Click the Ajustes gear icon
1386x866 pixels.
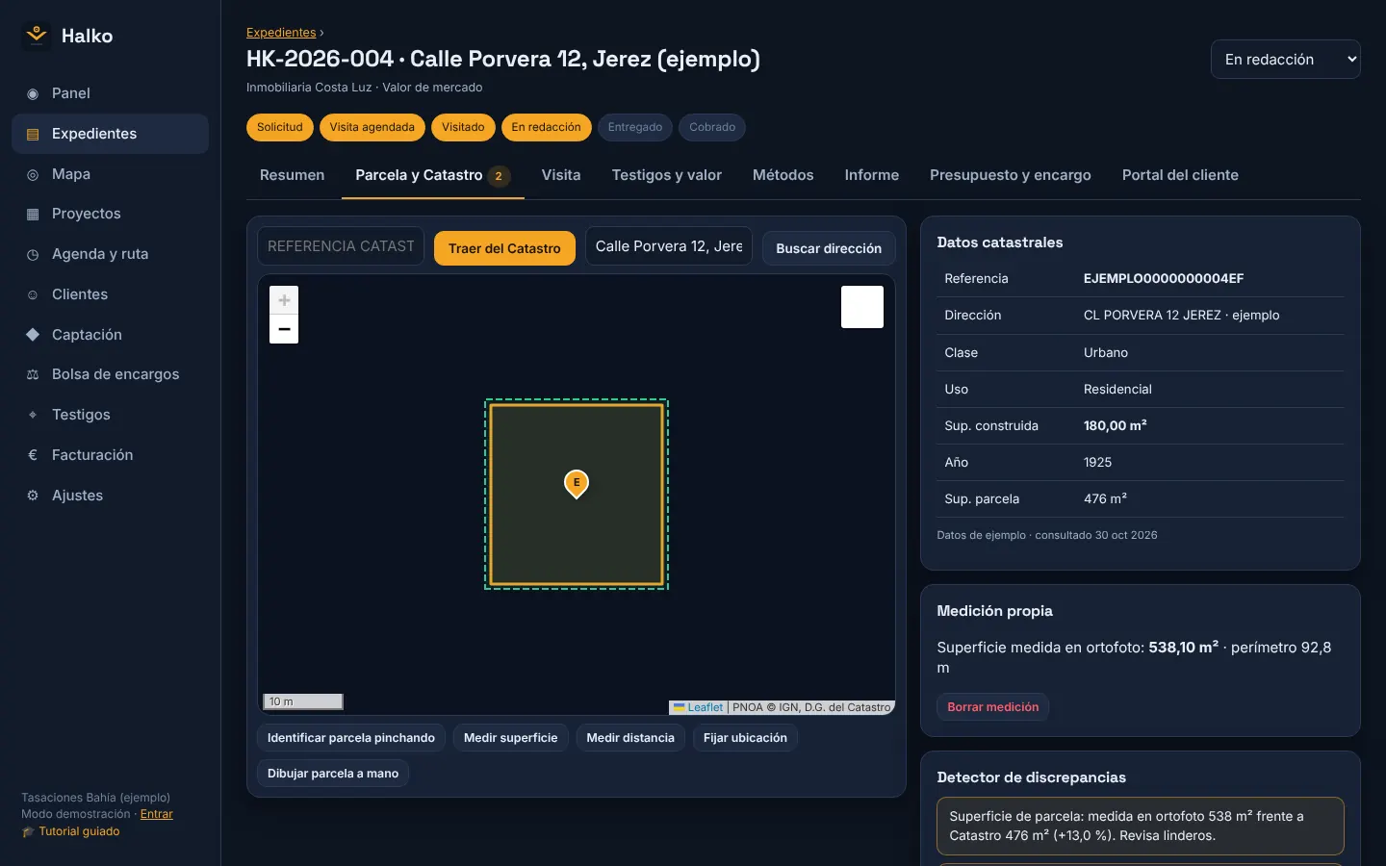click(x=33, y=496)
